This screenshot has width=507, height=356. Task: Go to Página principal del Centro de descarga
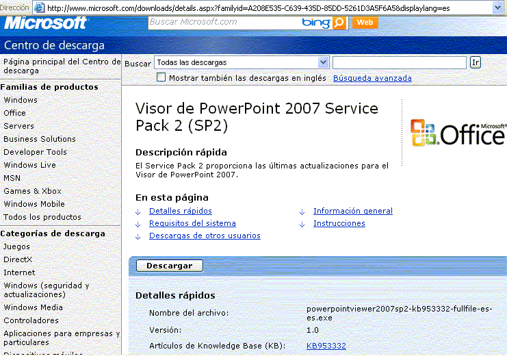pos(62,66)
